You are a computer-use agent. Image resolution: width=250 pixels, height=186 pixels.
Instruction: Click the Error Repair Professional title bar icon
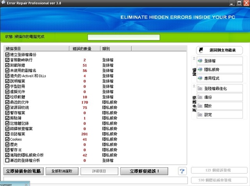(3, 2)
